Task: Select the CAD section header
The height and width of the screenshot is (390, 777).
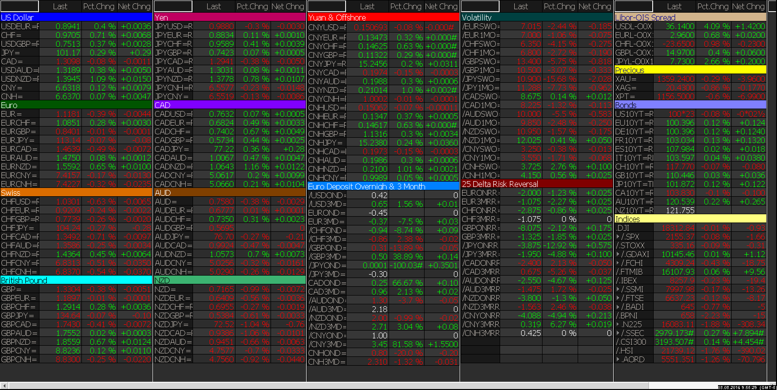Action: [230, 105]
